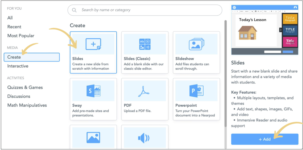Switch to Interactive media category

[18, 66]
